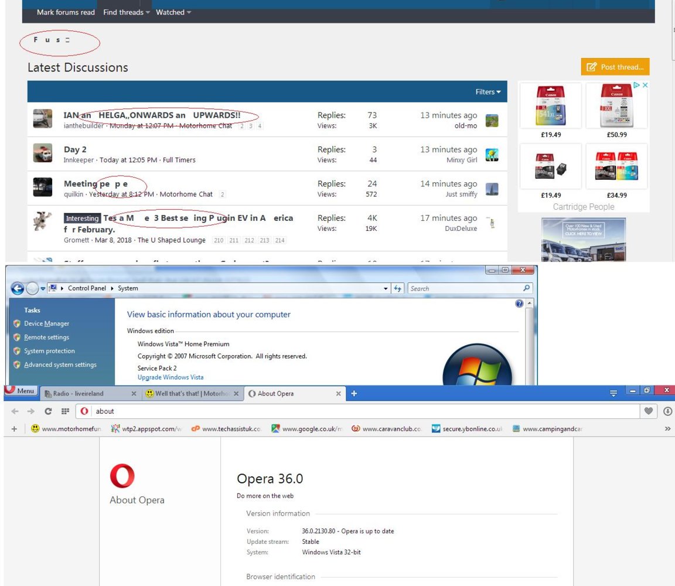Open the secure.ybonline.co.uk bookmark
This screenshot has height=586, width=675.
pyautogui.click(x=467, y=429)
